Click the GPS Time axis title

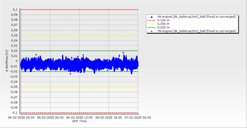click(79, 121)
